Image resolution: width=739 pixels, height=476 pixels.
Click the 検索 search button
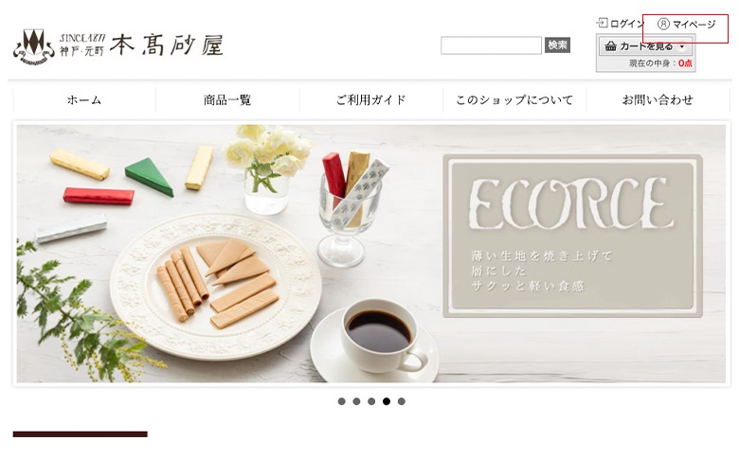click(557, 45)
